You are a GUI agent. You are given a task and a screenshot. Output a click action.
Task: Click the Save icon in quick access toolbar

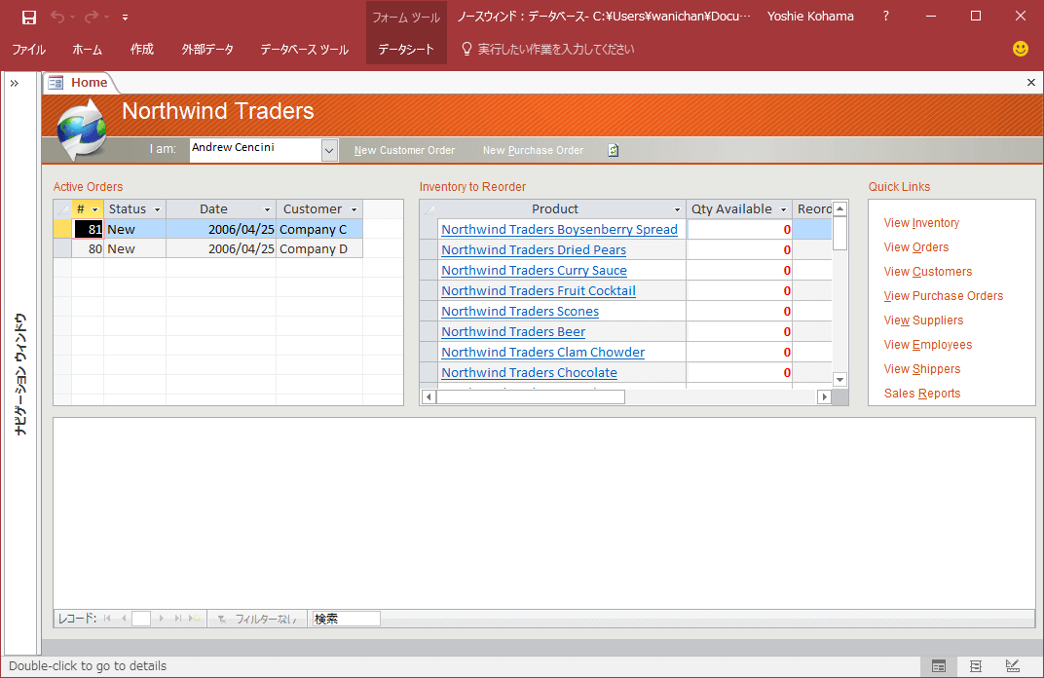28,18
